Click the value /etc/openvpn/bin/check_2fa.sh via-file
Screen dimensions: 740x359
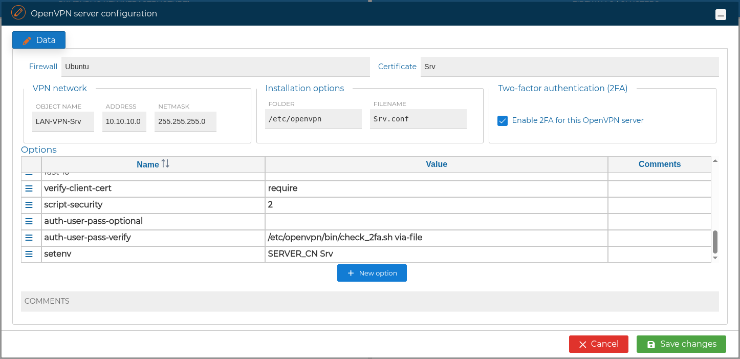tap(437, 238)
